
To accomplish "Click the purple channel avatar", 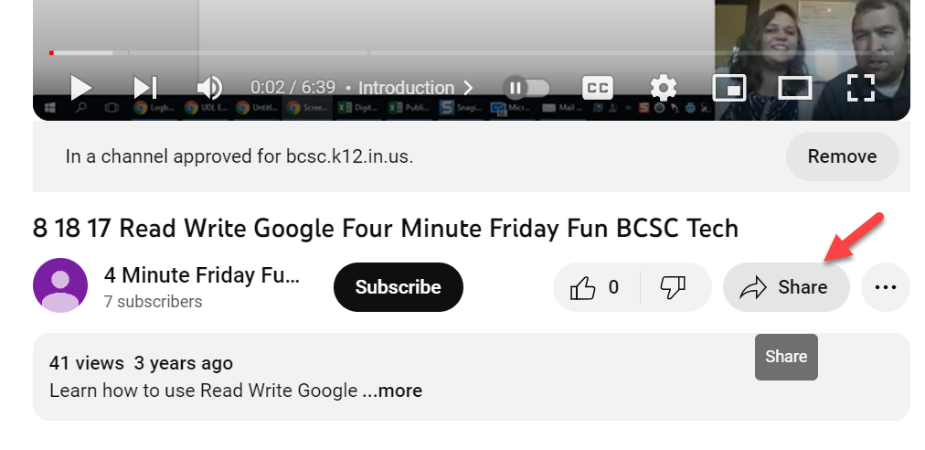I will coord(60,285).
